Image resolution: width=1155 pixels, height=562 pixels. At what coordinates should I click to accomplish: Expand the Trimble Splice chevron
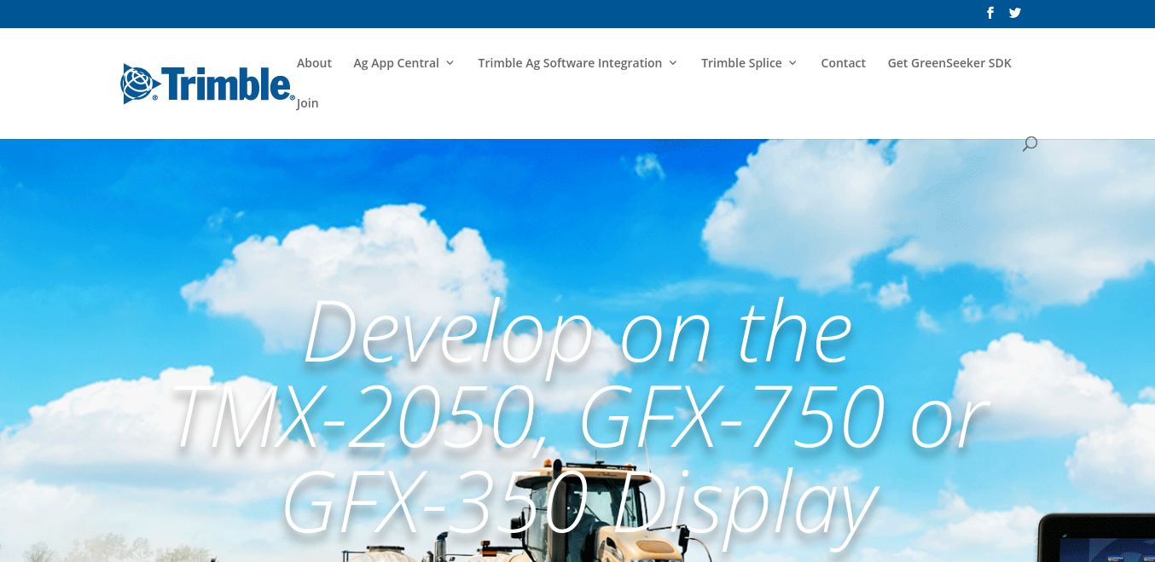coord(792,63)
